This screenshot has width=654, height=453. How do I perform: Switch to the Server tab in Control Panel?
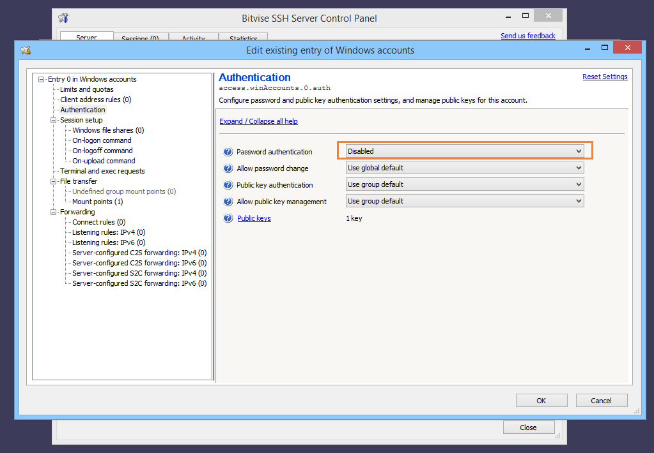(x=86, y=36)
